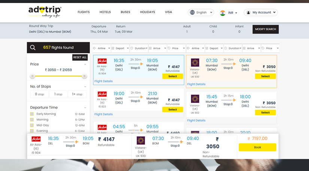
Task: Click the flight search magnifier icon
Action: tap(33, 48)
